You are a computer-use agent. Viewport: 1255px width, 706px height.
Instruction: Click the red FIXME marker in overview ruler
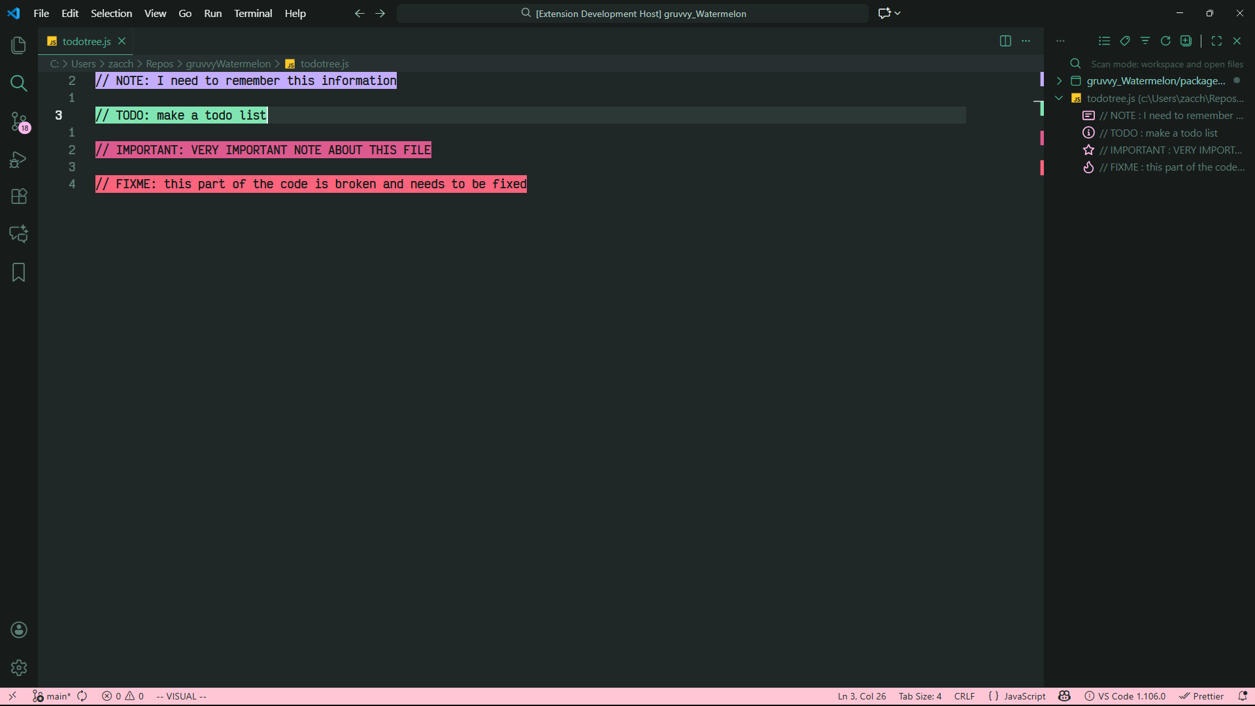(1042, 168)
